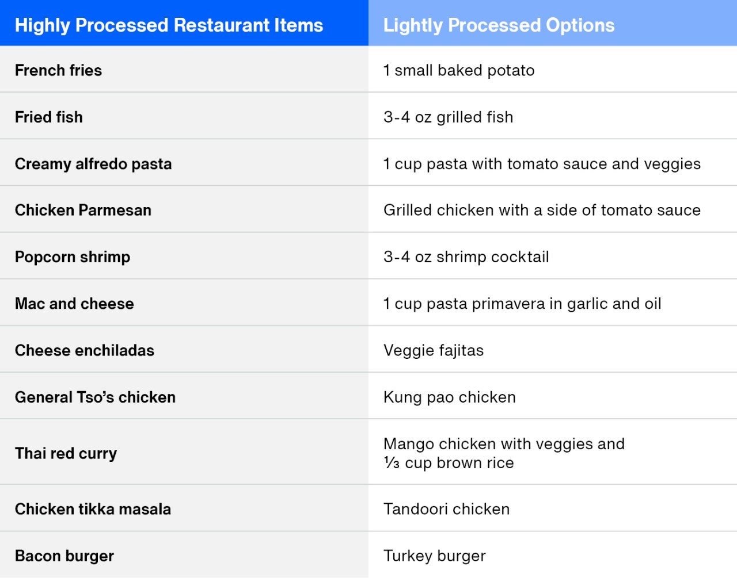Select the Popcorn shrimp cell
This screenshot has width=737, height=578.
(73, 257)
